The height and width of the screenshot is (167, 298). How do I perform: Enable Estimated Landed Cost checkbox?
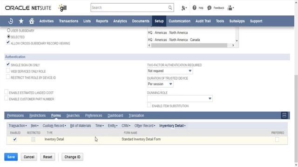tap(6, 92)
